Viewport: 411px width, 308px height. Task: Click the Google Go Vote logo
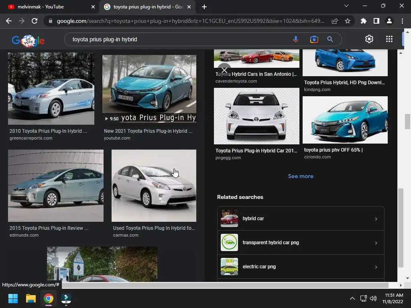point(28,41)
